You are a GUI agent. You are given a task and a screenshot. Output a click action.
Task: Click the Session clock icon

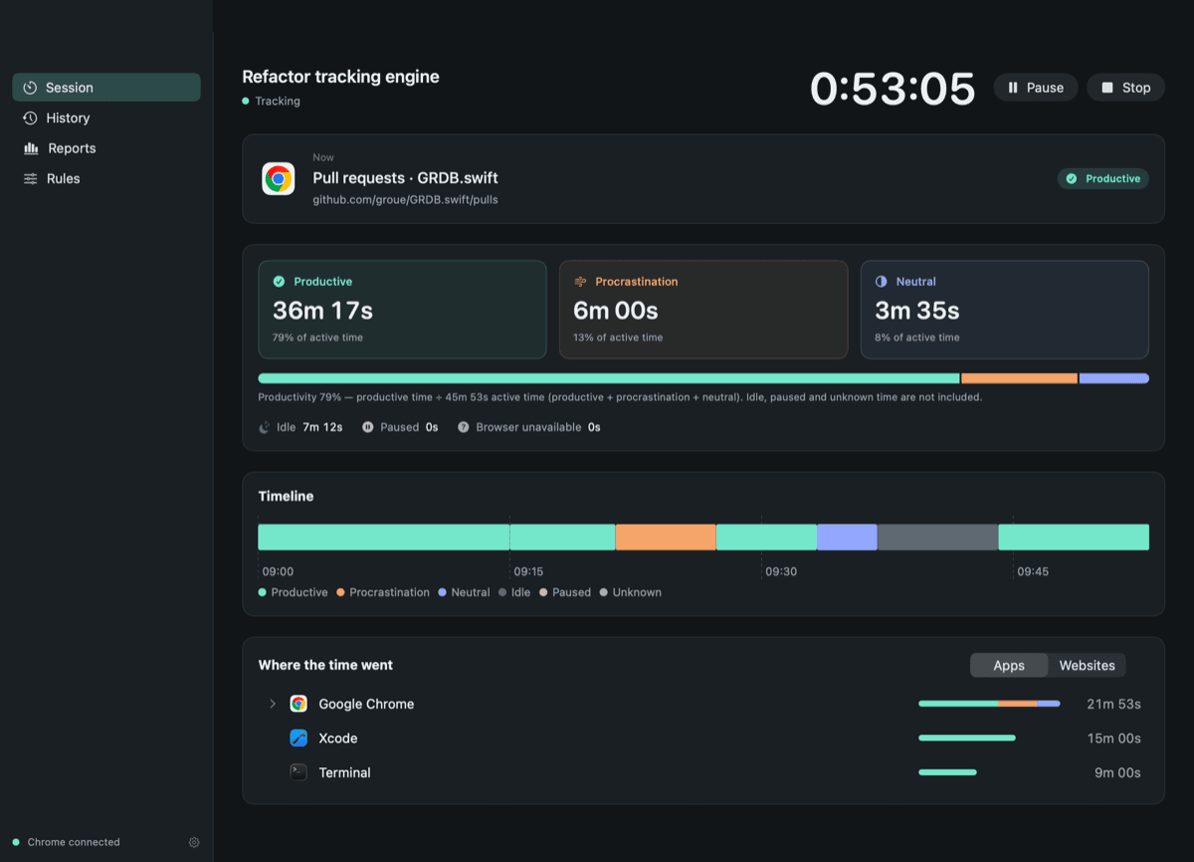click(30, 88)
